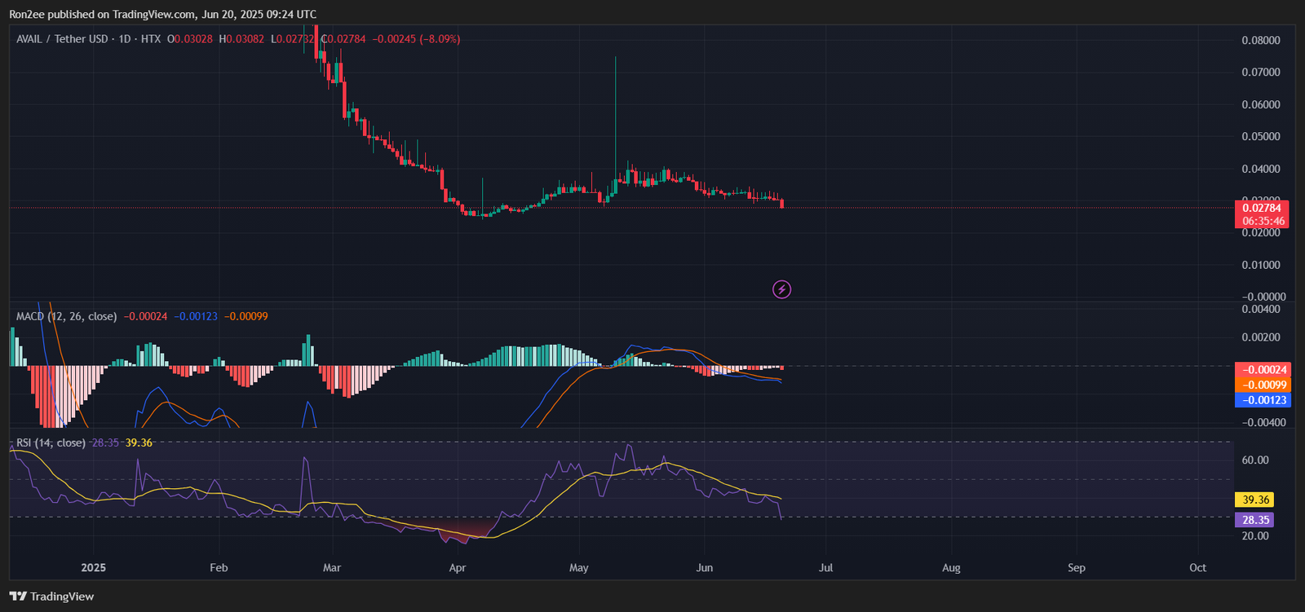Click the 0.07000 price axis label
1305x612 pixels.
[x=1261, y=72]
